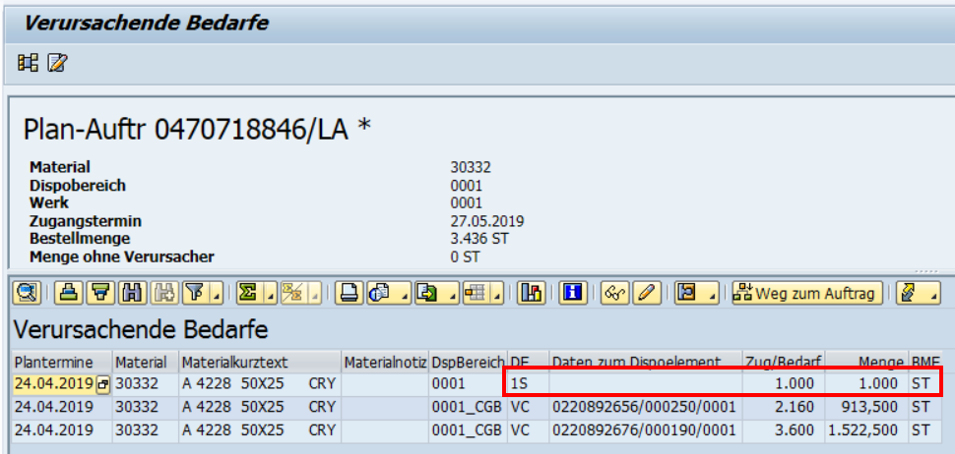Screen dimensions: 955x454
Task: Open the Set Filter dropdown arrow
Action: pyautogui.click(x=216, y=293)
